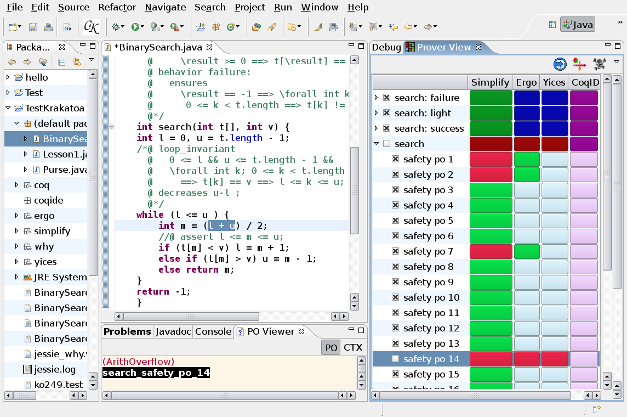Expand search: failure in Prover View
This screenshot has width=627, height=417.
pos(377,98)
